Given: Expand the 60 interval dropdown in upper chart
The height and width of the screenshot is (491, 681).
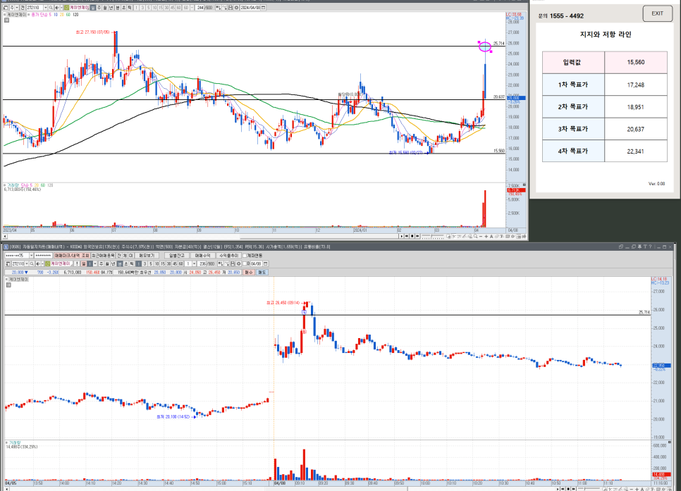Looking at the screenshot, I should click(x=192, y=8).
